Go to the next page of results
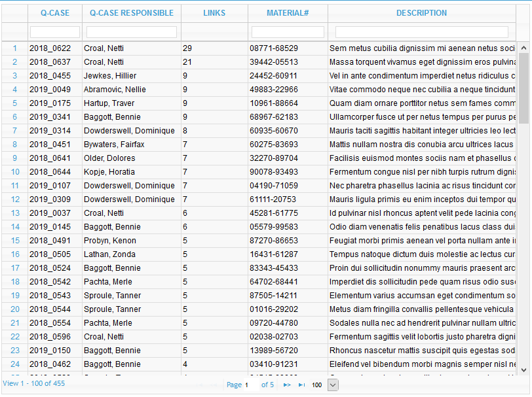 click(x=287, y=385)
